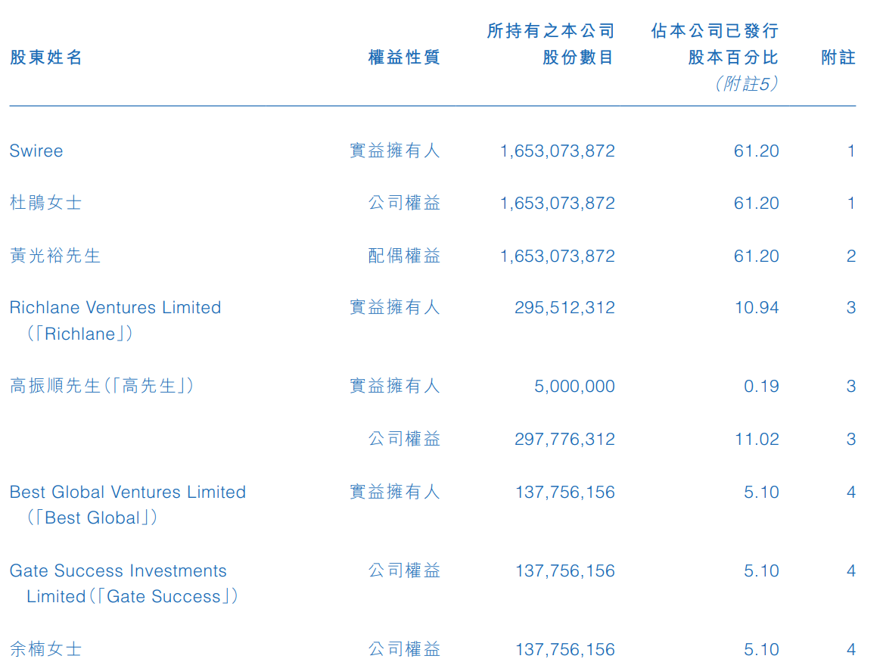Click 公司權益 in the 余楠女士 row
The width and height of the screenshot is (883, 662).
pyautogui.click(x=404, y=649)
